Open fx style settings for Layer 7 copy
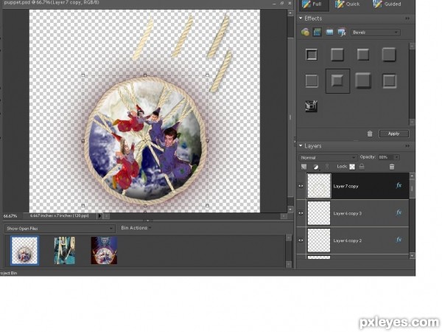This screenshot has height=332, width=442. (x=399, y=185)
